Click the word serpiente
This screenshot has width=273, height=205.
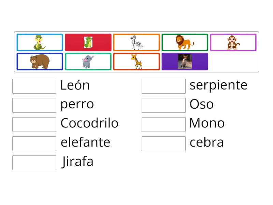tap(218, 85)
